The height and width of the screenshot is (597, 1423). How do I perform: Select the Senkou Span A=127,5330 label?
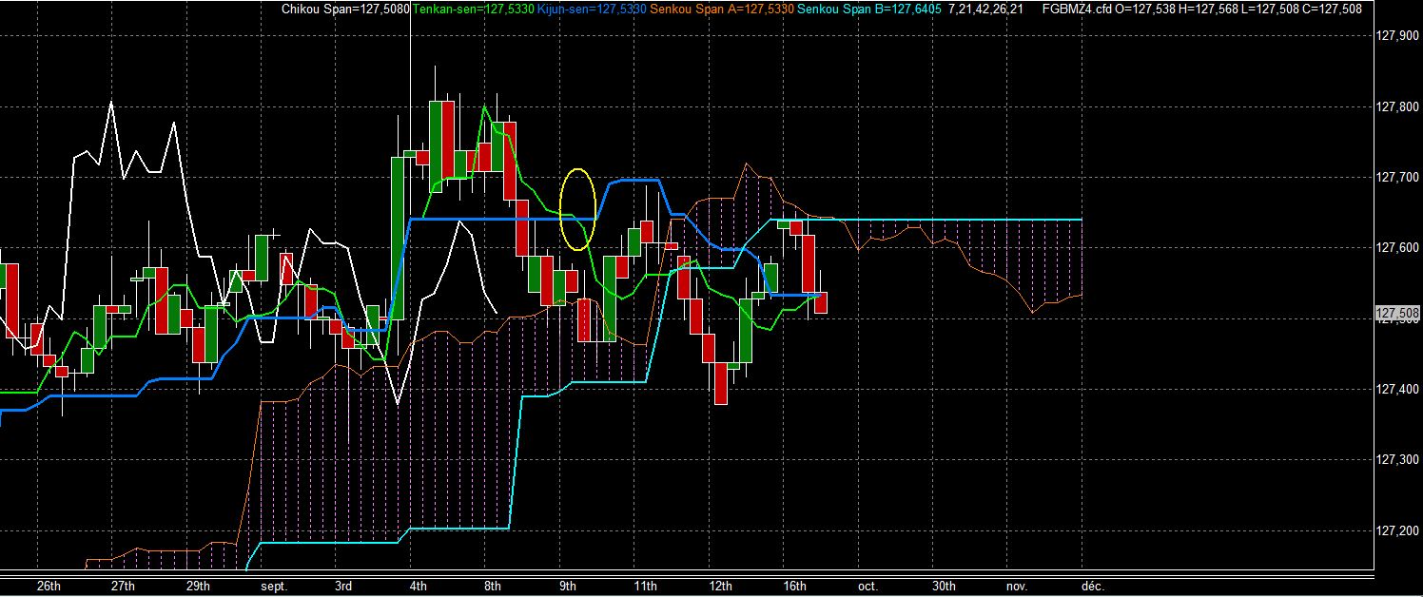[723, 10]
